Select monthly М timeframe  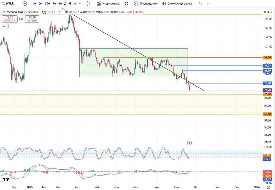[75, 4]
